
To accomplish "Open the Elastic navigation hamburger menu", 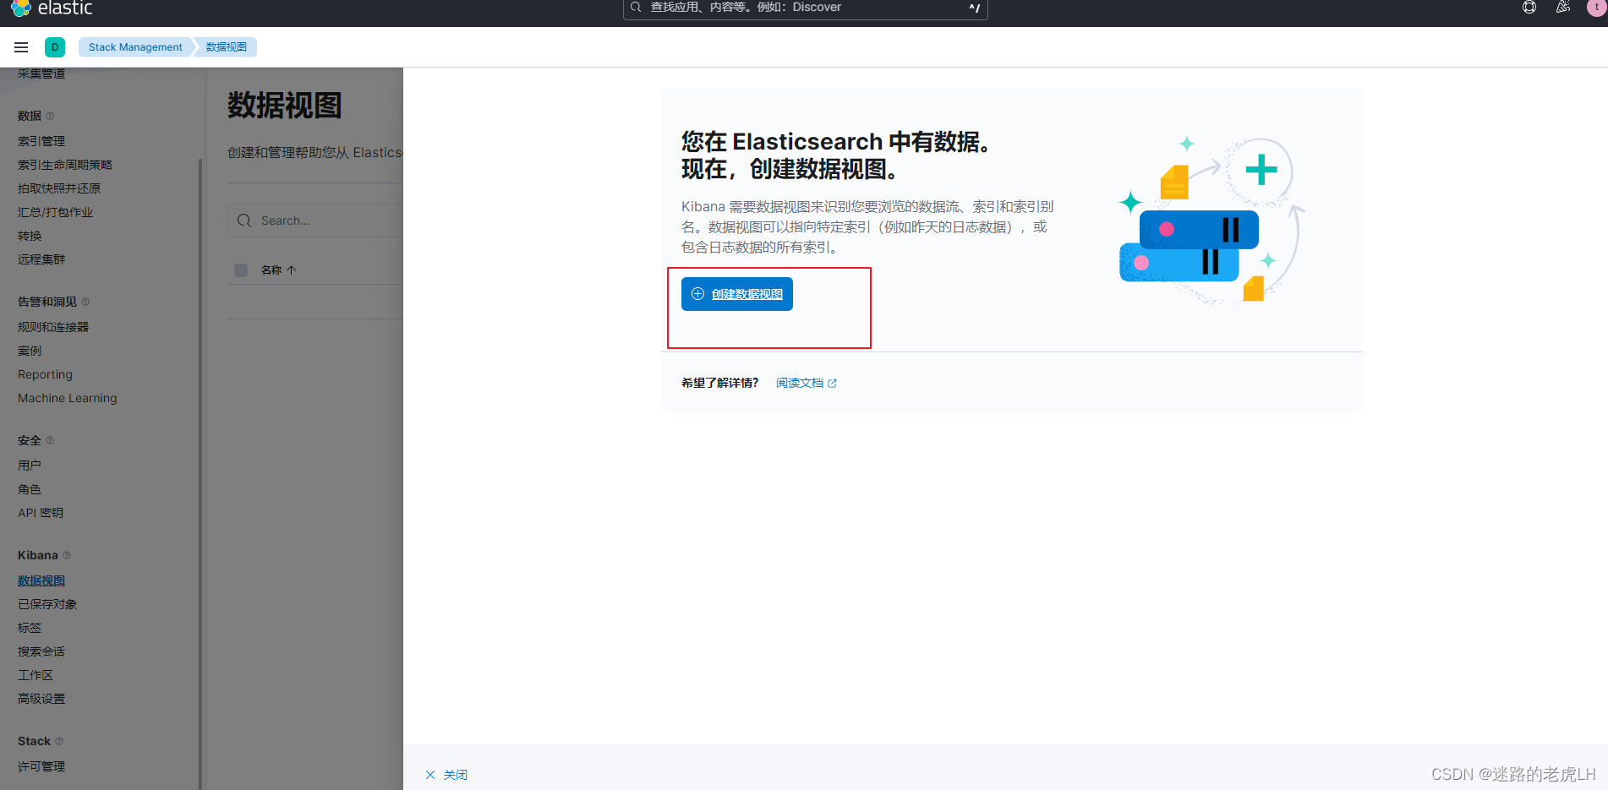I will tap(20, 46).
